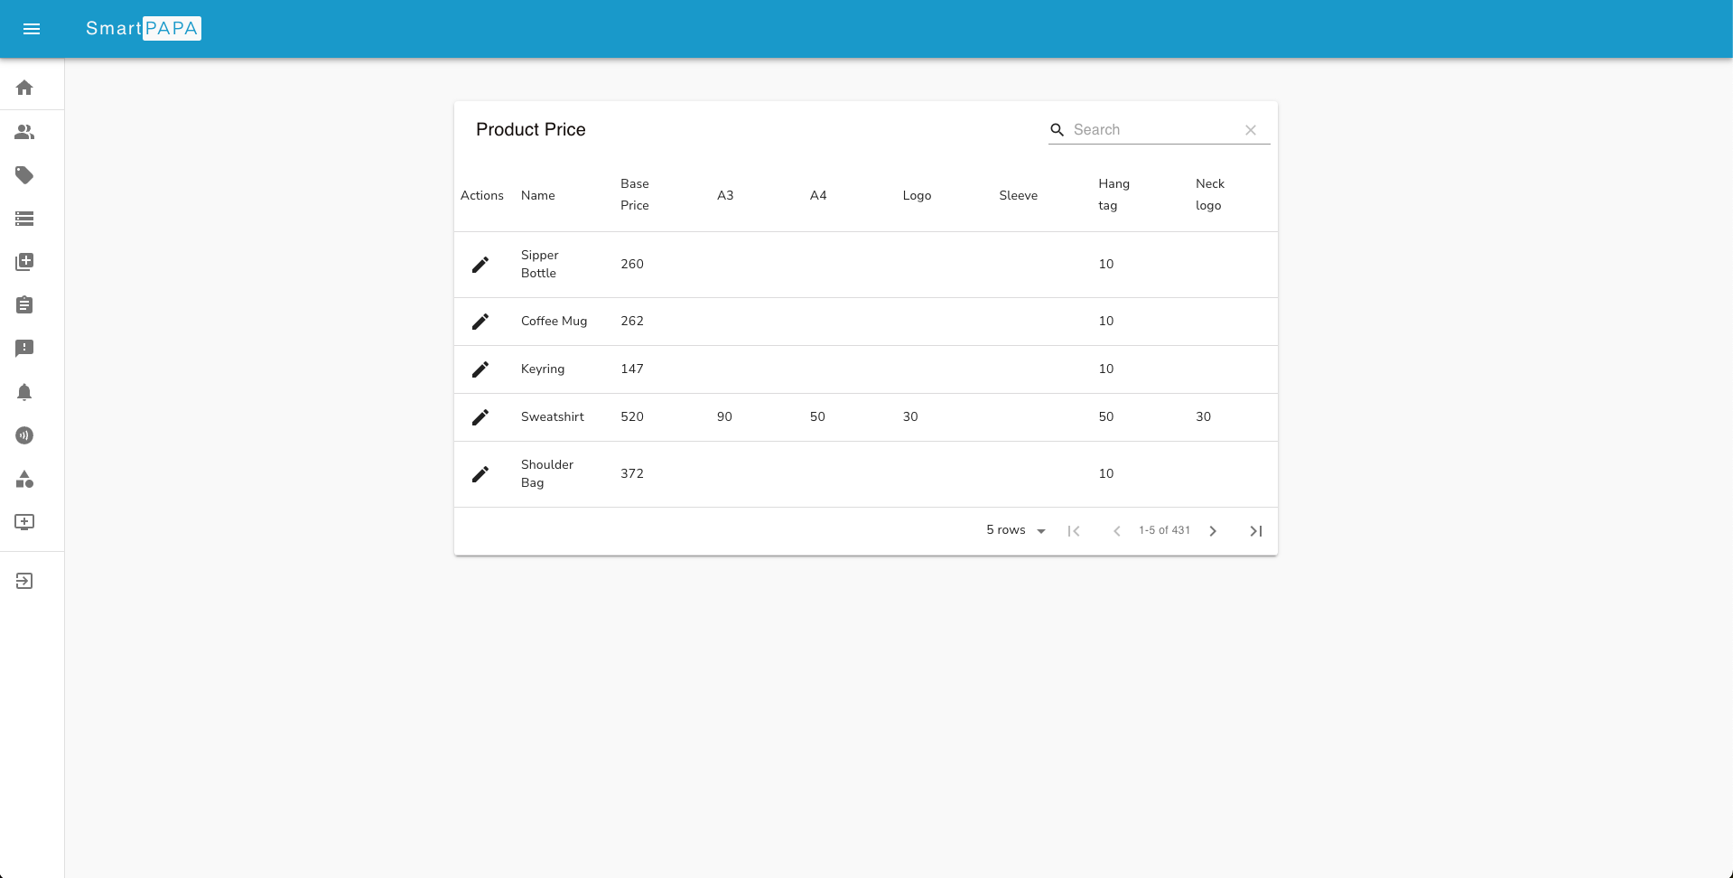The height and width of the screenshot is (878, 1733).
Task: Open the edit pencil for Shoulder Bag
Action: click(x=480, y=473)
